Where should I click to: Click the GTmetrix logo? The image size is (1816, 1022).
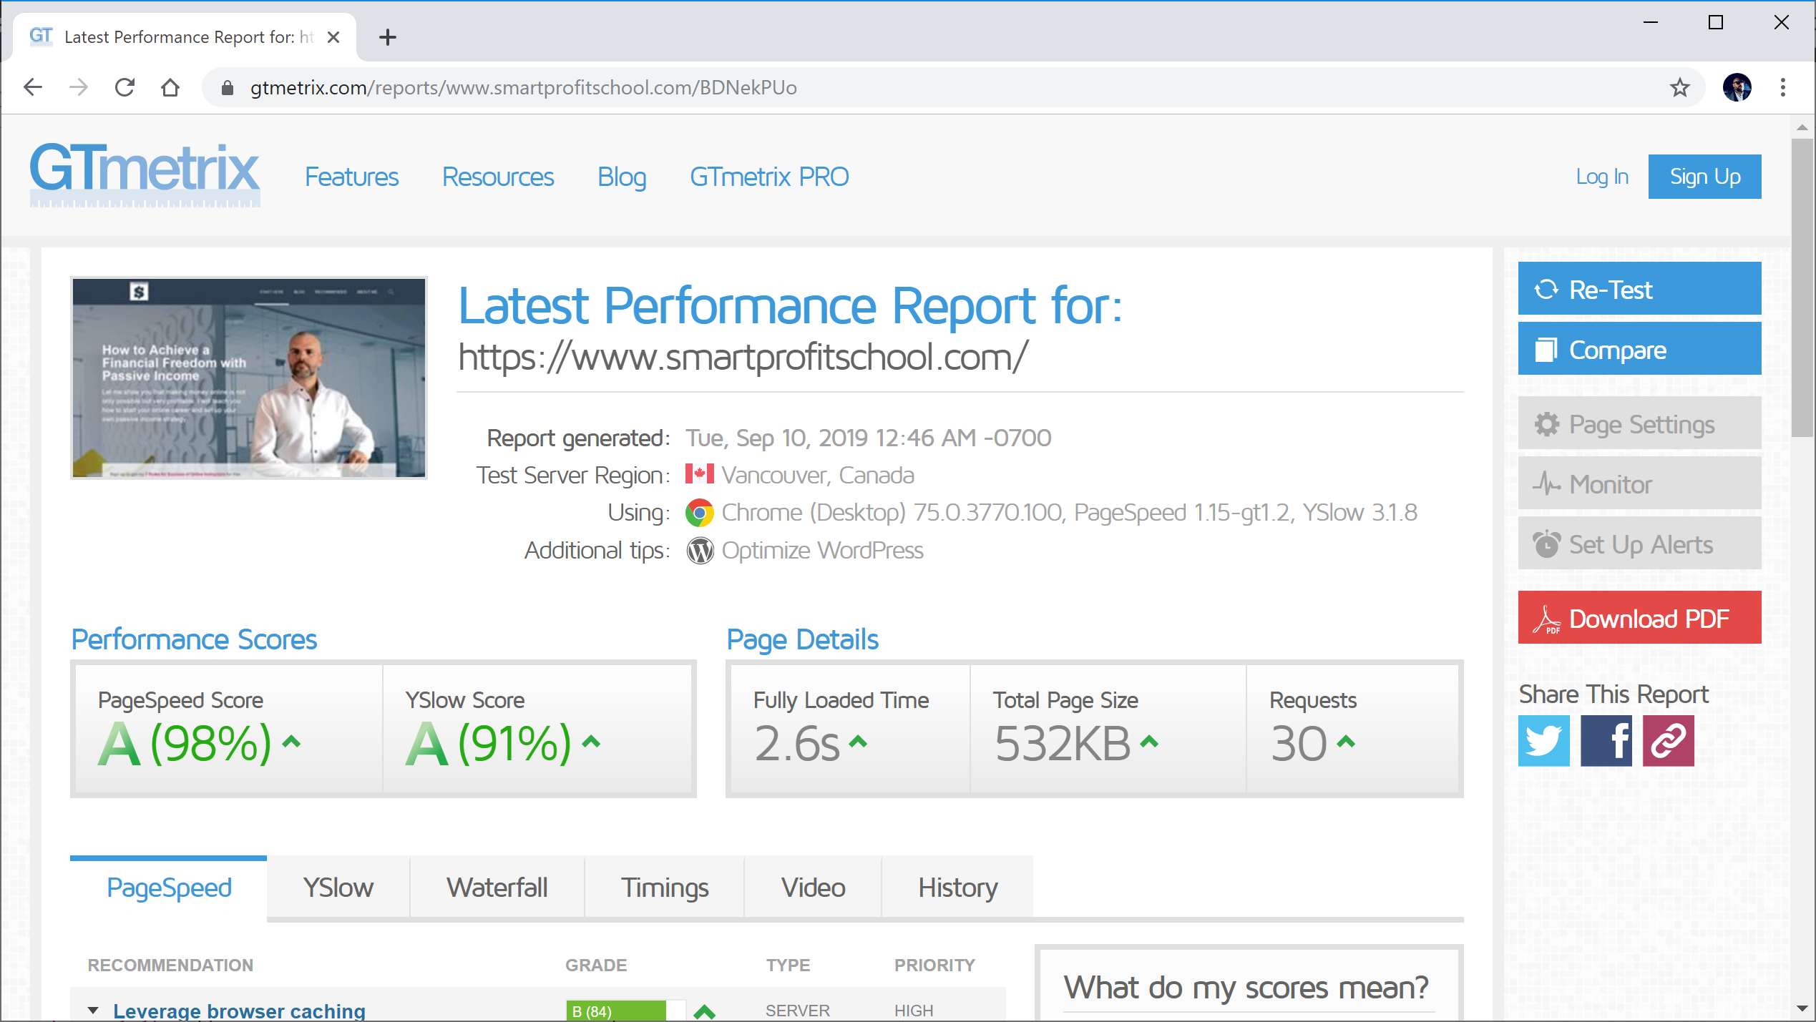(x=145, y=174)
